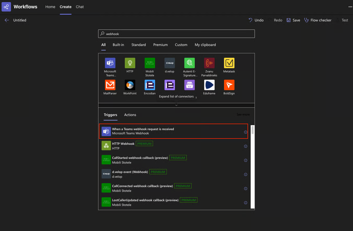This screenshot has width=353, height=231.
Task: Select the BoldSign connector icon
Action: [229, 85]
